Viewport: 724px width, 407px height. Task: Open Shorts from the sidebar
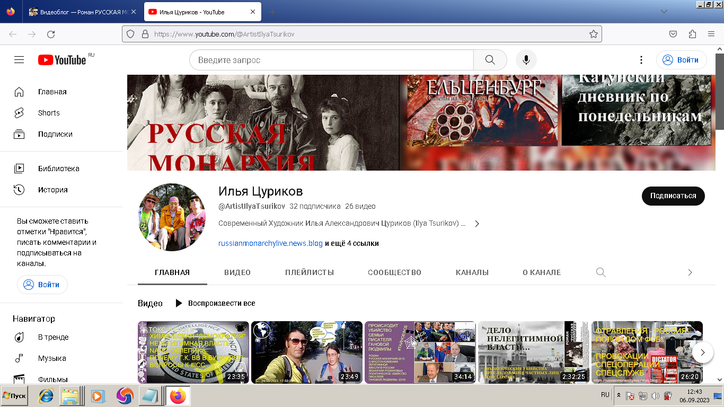(49, 113)
